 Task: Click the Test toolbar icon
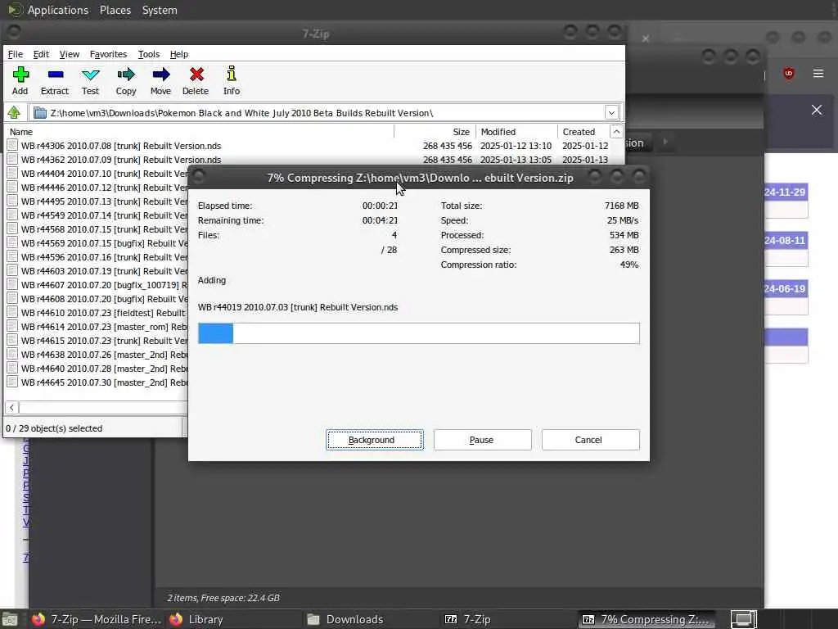[90, 75]
